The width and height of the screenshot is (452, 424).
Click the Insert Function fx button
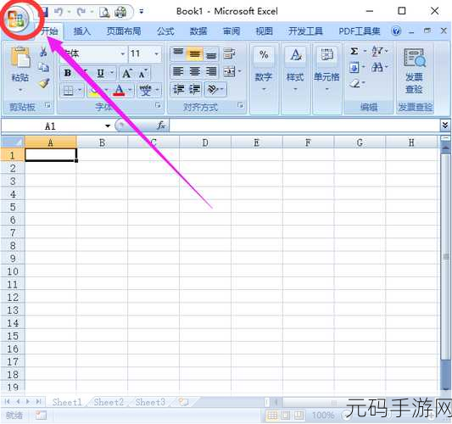click(x=161, y=126)
